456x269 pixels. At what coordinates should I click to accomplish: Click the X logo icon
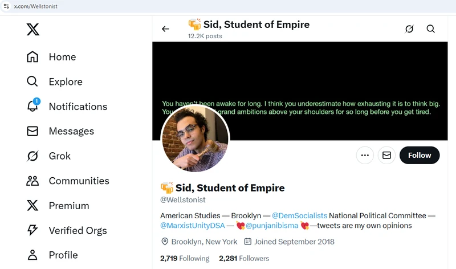[33, 30]
